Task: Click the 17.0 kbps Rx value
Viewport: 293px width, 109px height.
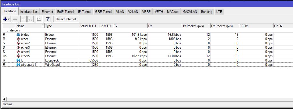Action: 174,56
